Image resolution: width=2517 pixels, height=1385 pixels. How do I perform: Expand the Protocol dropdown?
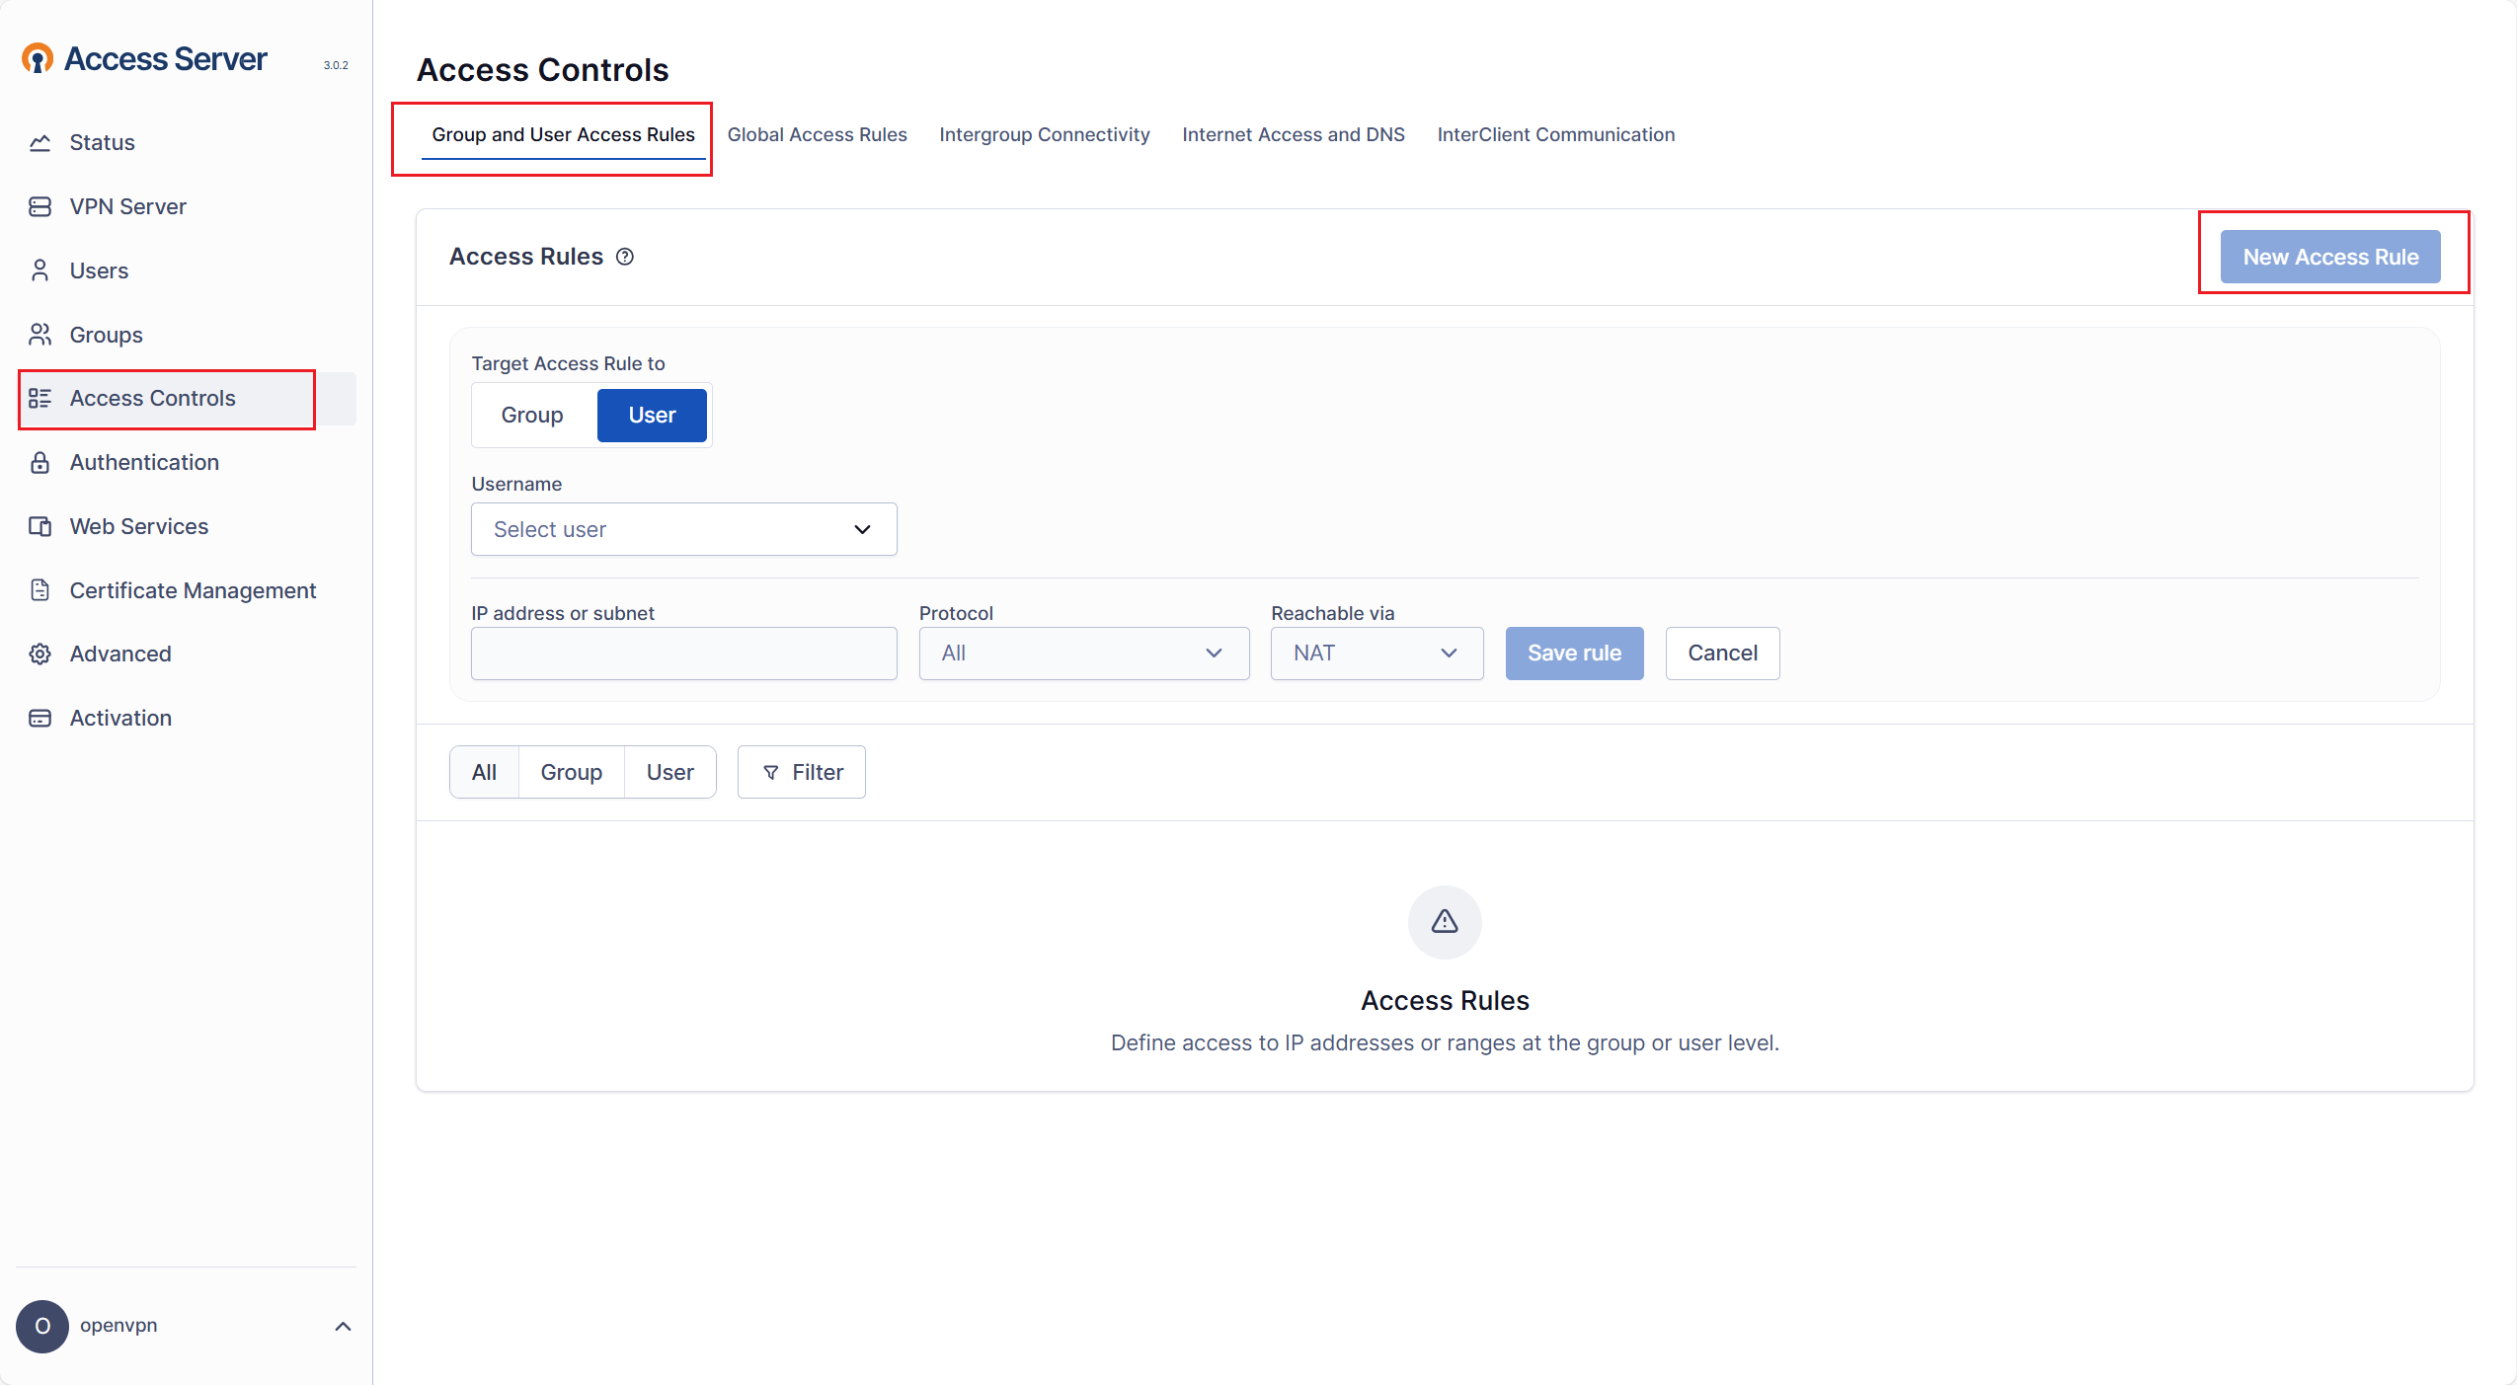click(1083, 654)
